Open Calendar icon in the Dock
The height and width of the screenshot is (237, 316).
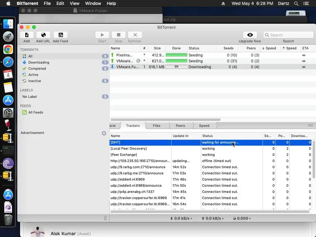(8, 75)
